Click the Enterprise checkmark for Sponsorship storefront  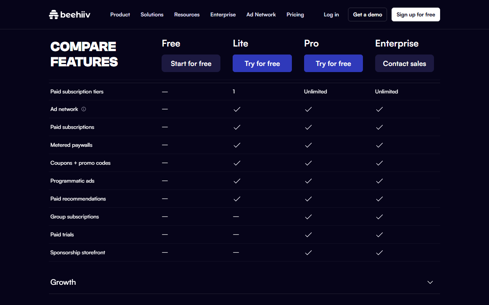379,252
